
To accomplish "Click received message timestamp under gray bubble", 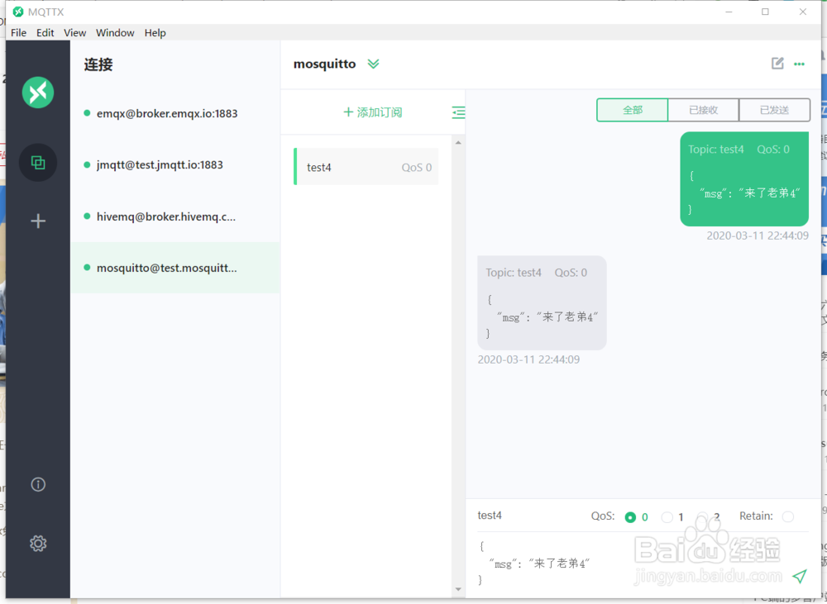I will tap(528, 359).
